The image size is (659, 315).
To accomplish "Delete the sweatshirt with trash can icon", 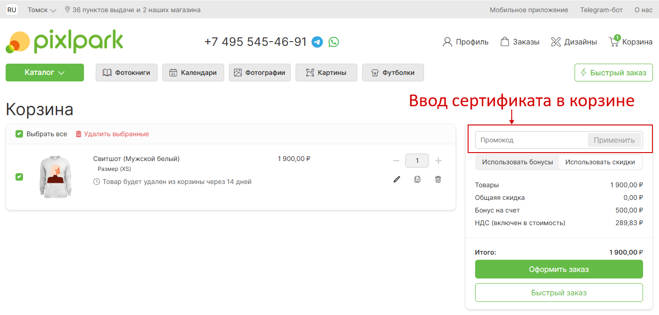I will pos(438,179).
